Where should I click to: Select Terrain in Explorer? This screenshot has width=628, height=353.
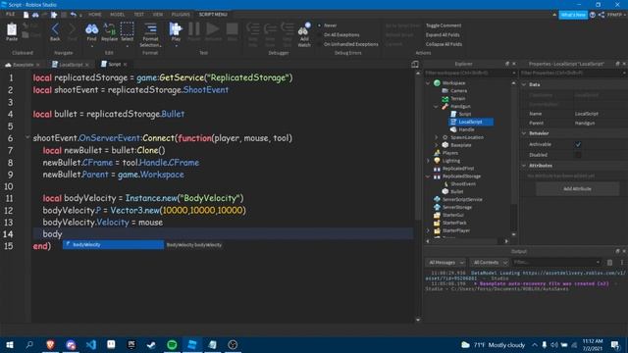[458, 98]
